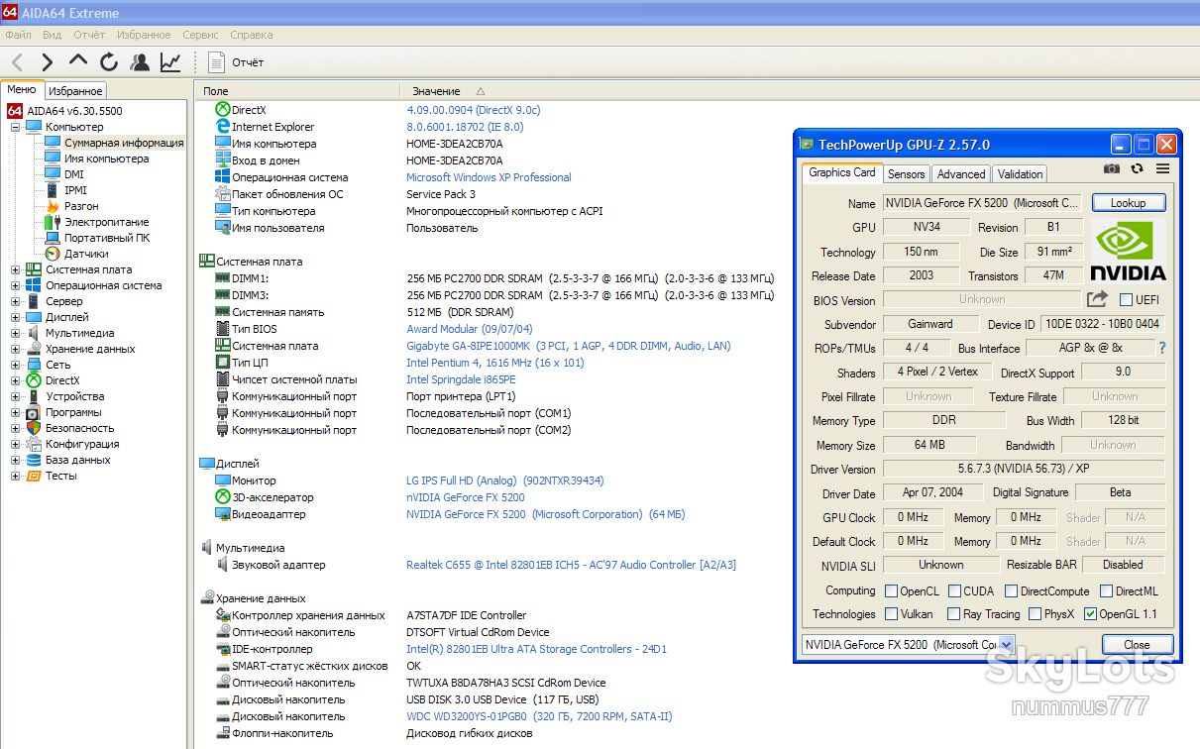Open the Файл menu
Image resolution: width=1200 pixels, height=749 pixels.
(x=18, y=35)
